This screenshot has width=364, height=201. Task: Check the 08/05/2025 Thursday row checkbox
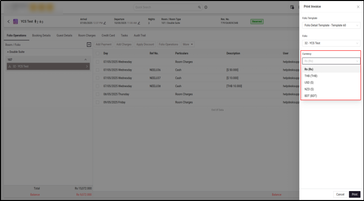(x=97, y=94)
